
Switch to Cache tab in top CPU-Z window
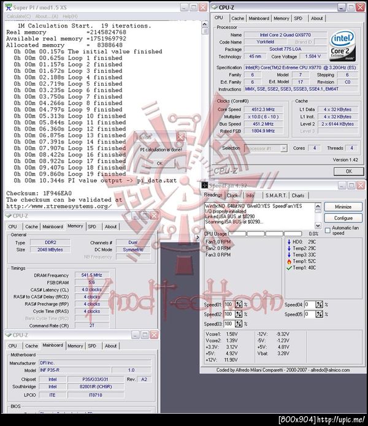238,18
